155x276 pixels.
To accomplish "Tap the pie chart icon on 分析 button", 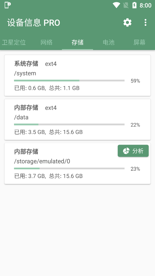I will (126, 151).
